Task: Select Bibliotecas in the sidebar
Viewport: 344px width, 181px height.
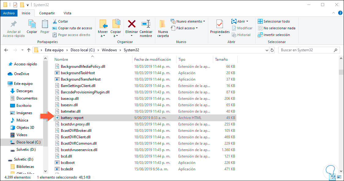Action: tap(25, 167)
